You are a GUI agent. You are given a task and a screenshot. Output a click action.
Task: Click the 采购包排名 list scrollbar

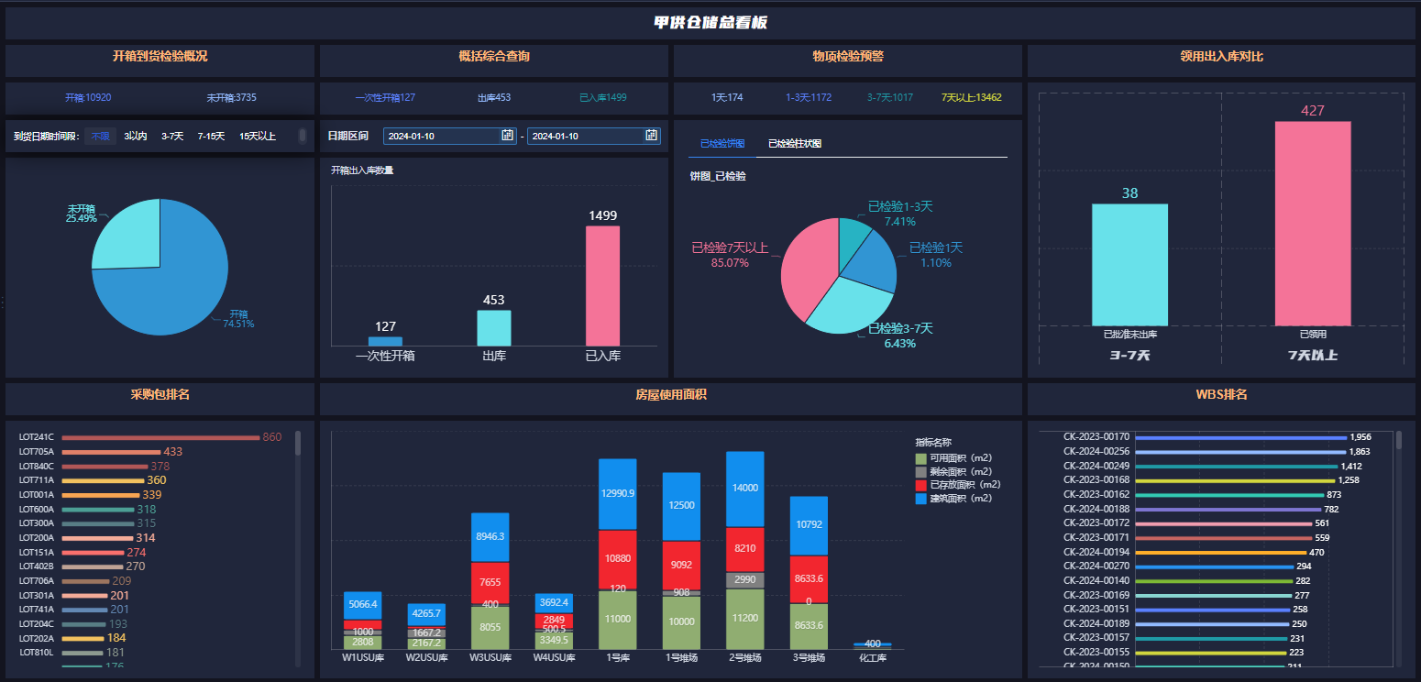point(297,445)
